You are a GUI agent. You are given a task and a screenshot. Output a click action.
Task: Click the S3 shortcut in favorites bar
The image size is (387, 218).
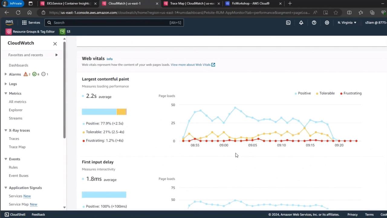[x=65, y=31]
